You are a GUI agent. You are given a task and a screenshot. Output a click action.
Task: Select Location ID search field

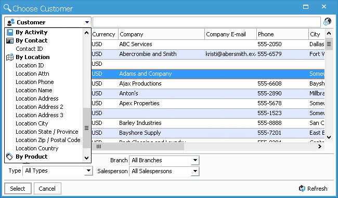pos(30,65)
